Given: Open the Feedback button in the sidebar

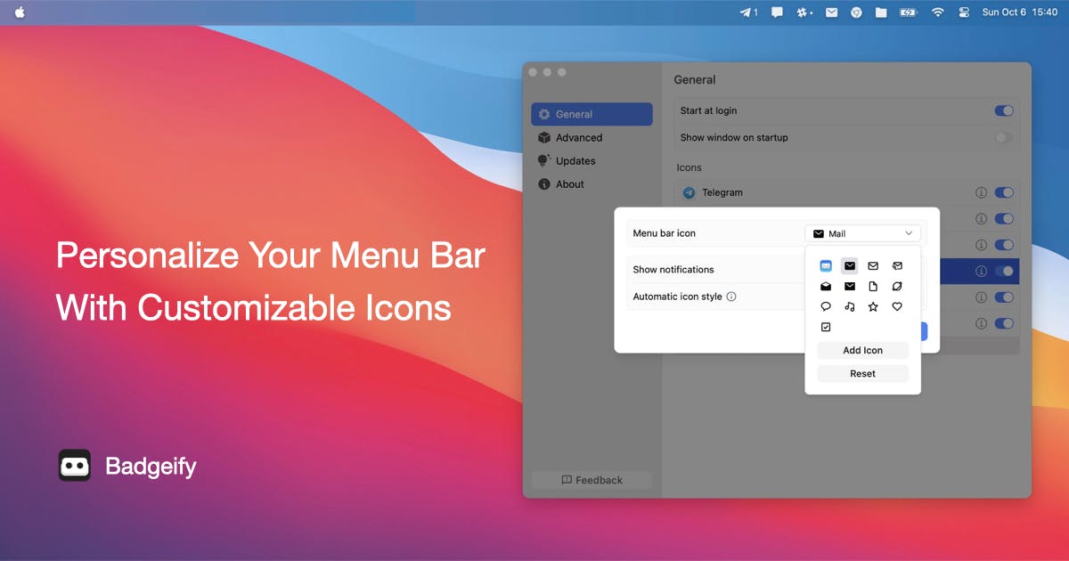Looking at the screenshot, I should click(x=592, y=480).
